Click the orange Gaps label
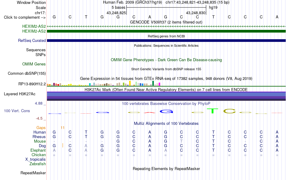The height and width of the screenshot is (180, 286). (41, 128)
